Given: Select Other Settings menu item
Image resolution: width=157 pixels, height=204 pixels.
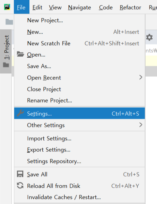Looking at the screenshot, I should point(80,125).
